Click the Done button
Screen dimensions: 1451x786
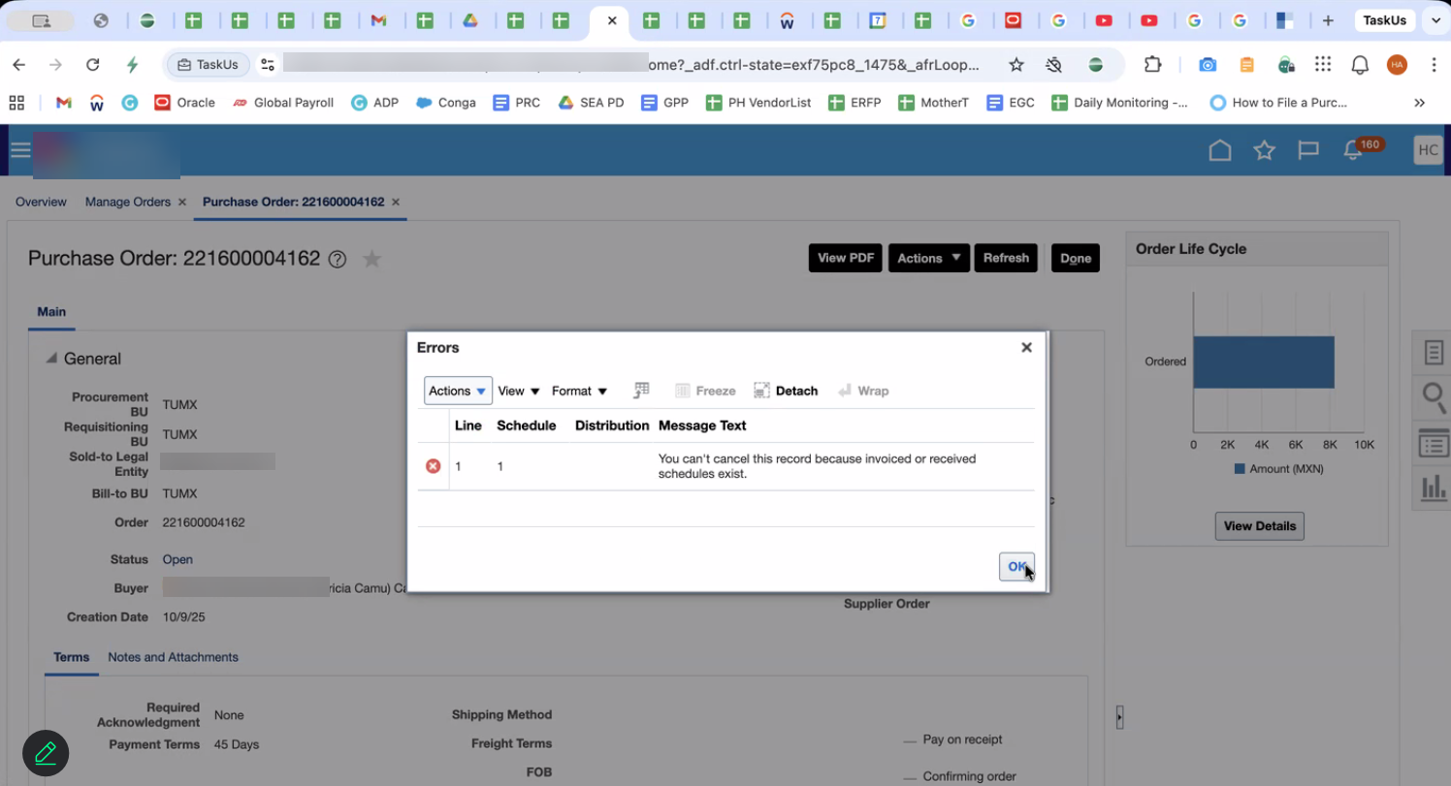(1076, 258)
